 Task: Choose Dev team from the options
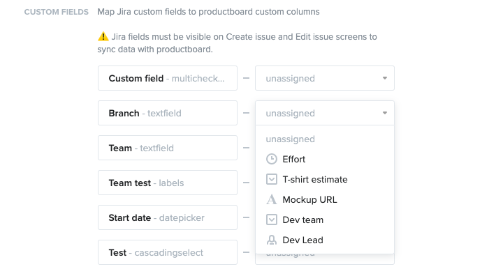(325, 220)
